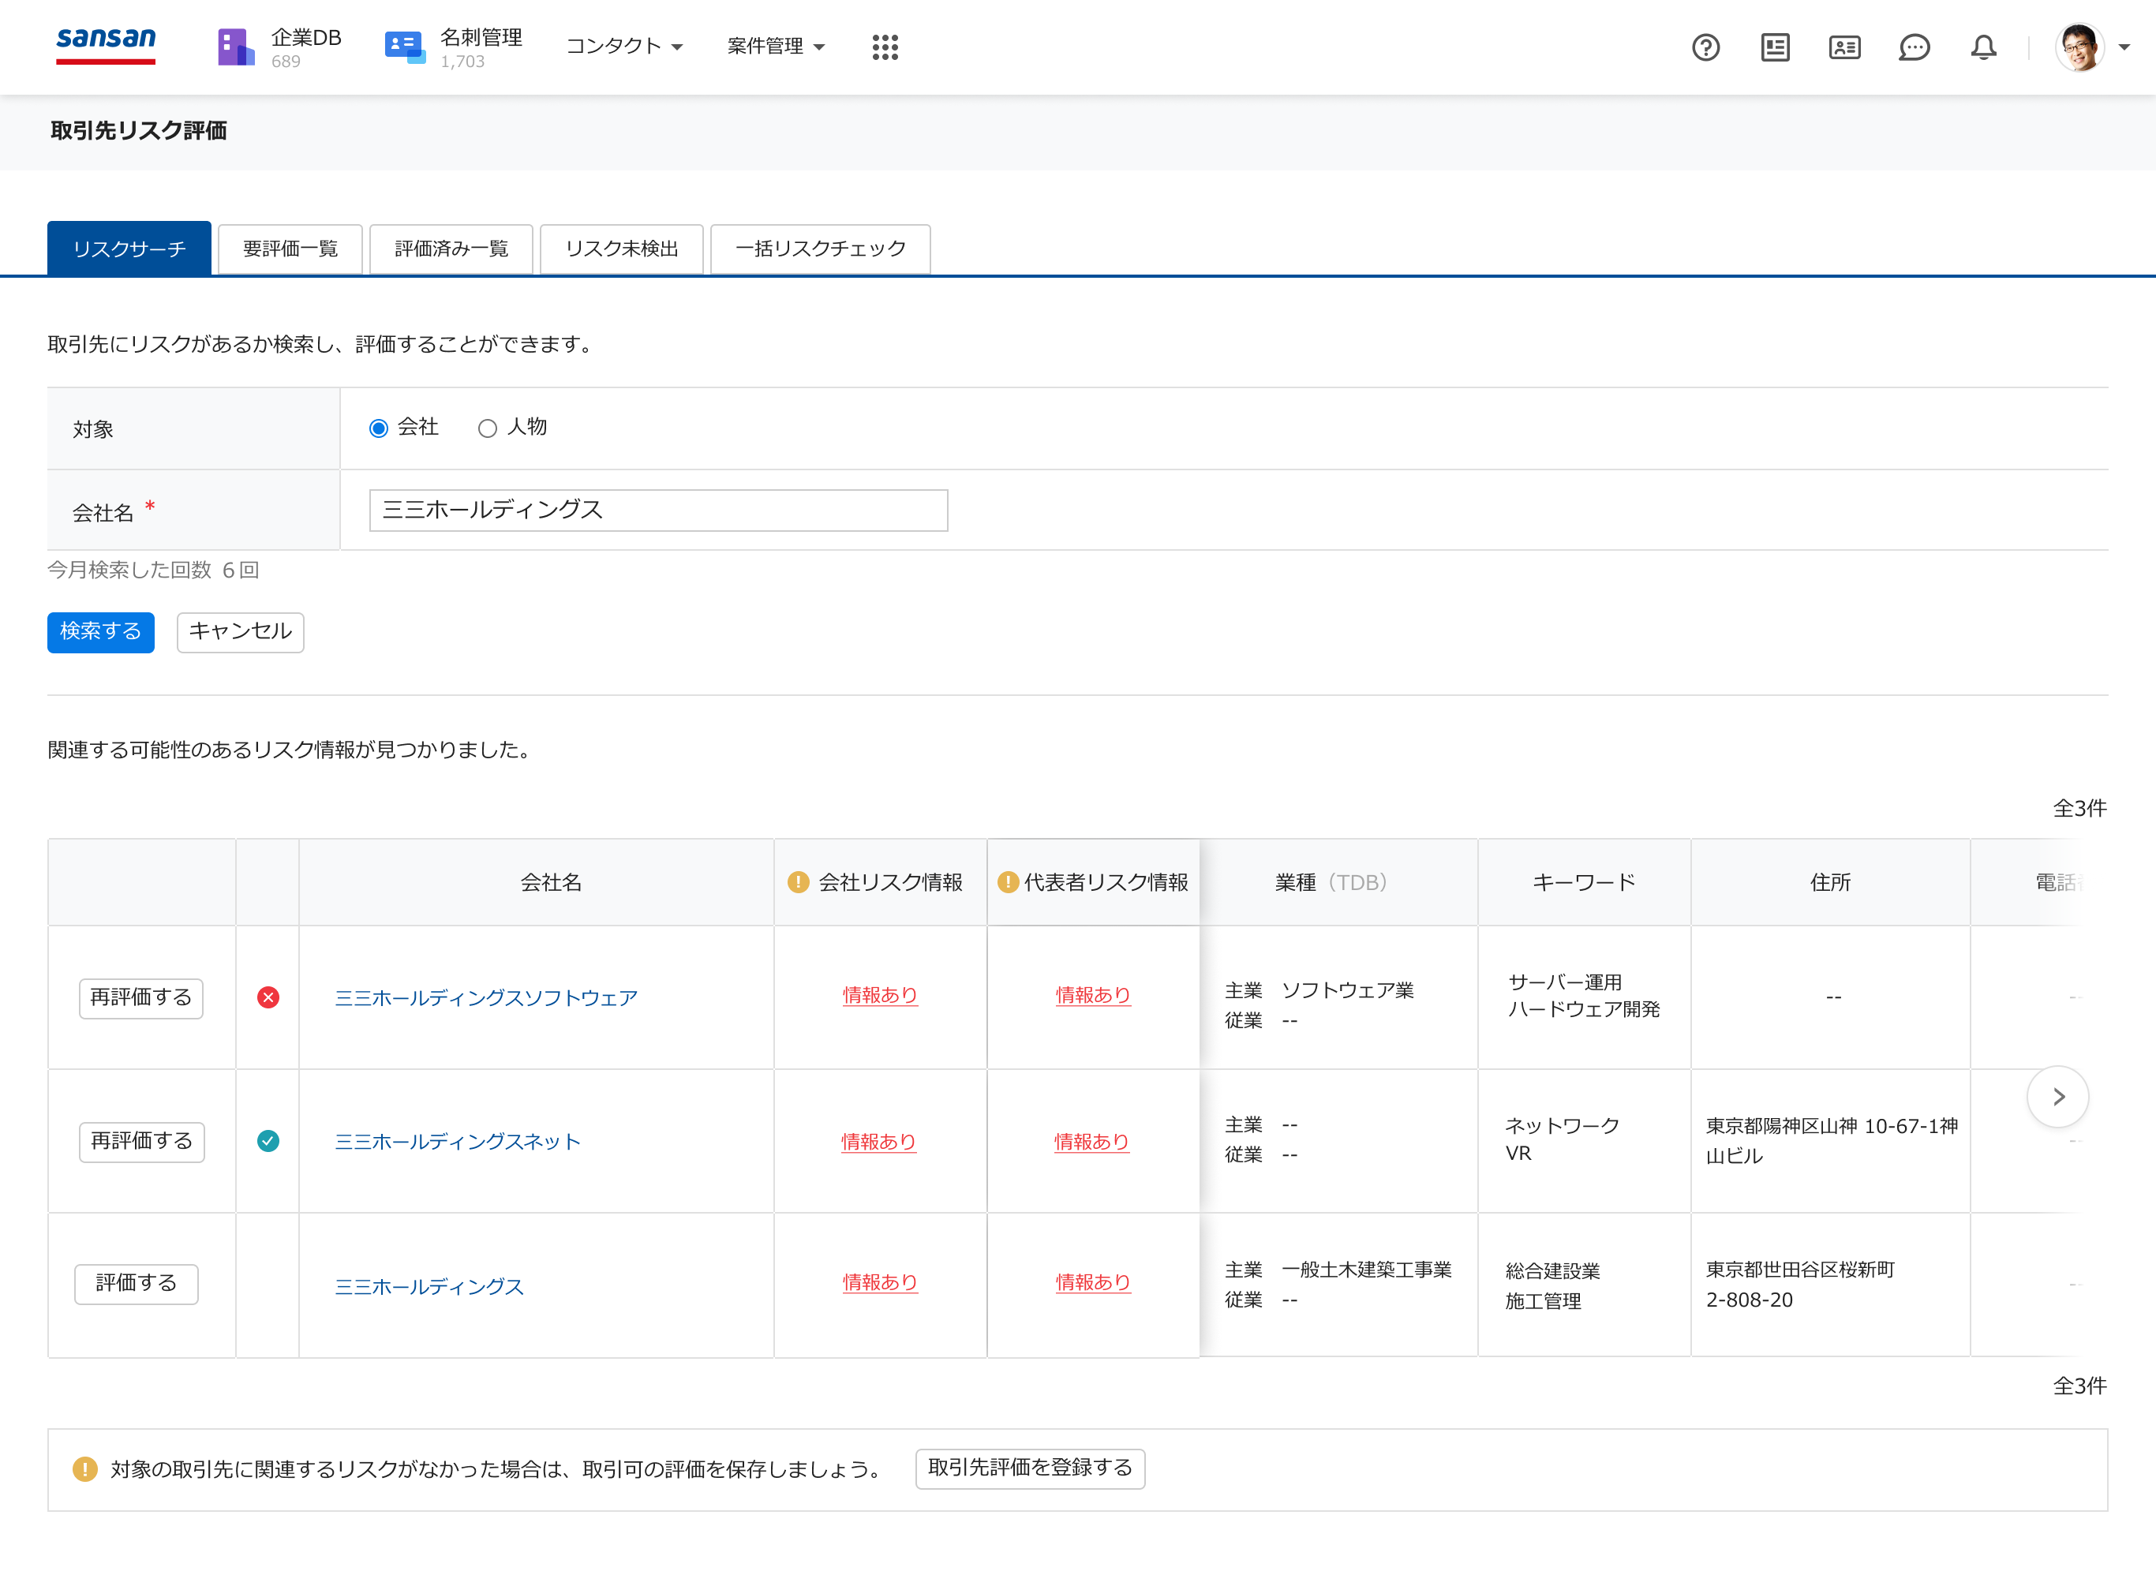Click the 企業DB building icon
The height and width of the screenshot is (1586, 2156).
click(x=235, y=47)
